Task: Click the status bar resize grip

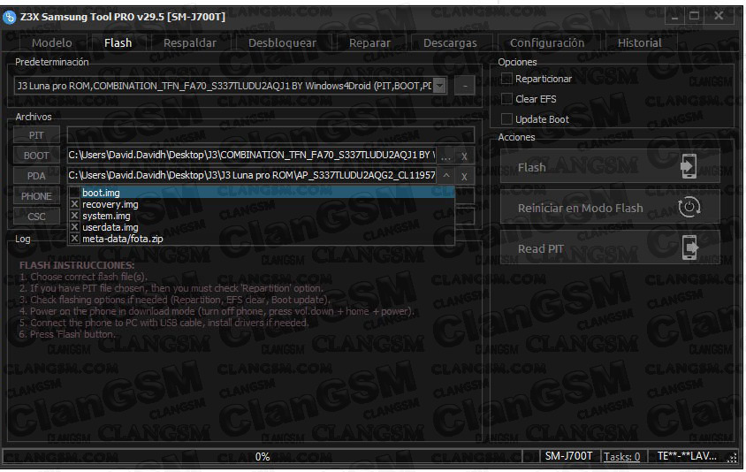Action: click(x=732, y=458)
